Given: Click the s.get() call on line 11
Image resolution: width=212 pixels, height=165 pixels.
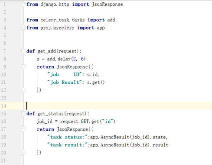Looking at the screenshot, I should pos(96,82).
